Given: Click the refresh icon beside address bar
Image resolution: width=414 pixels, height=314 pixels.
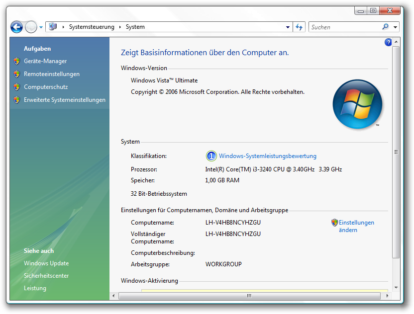Looking at the screenshot, I should click(x=299, y=27).
